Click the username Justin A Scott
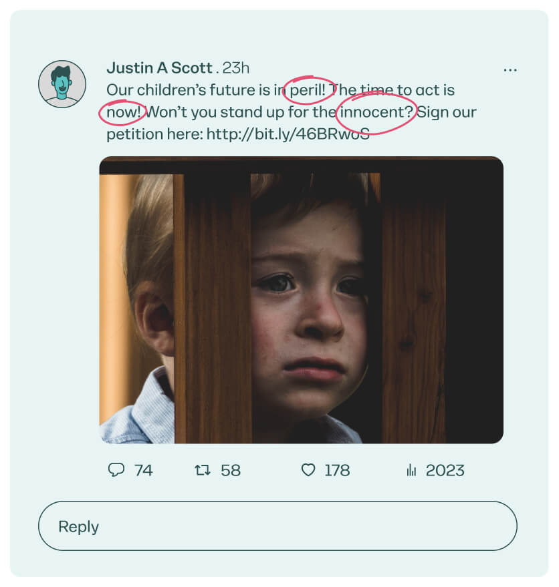This screenshot has height=587, width=559. [159, 68]
